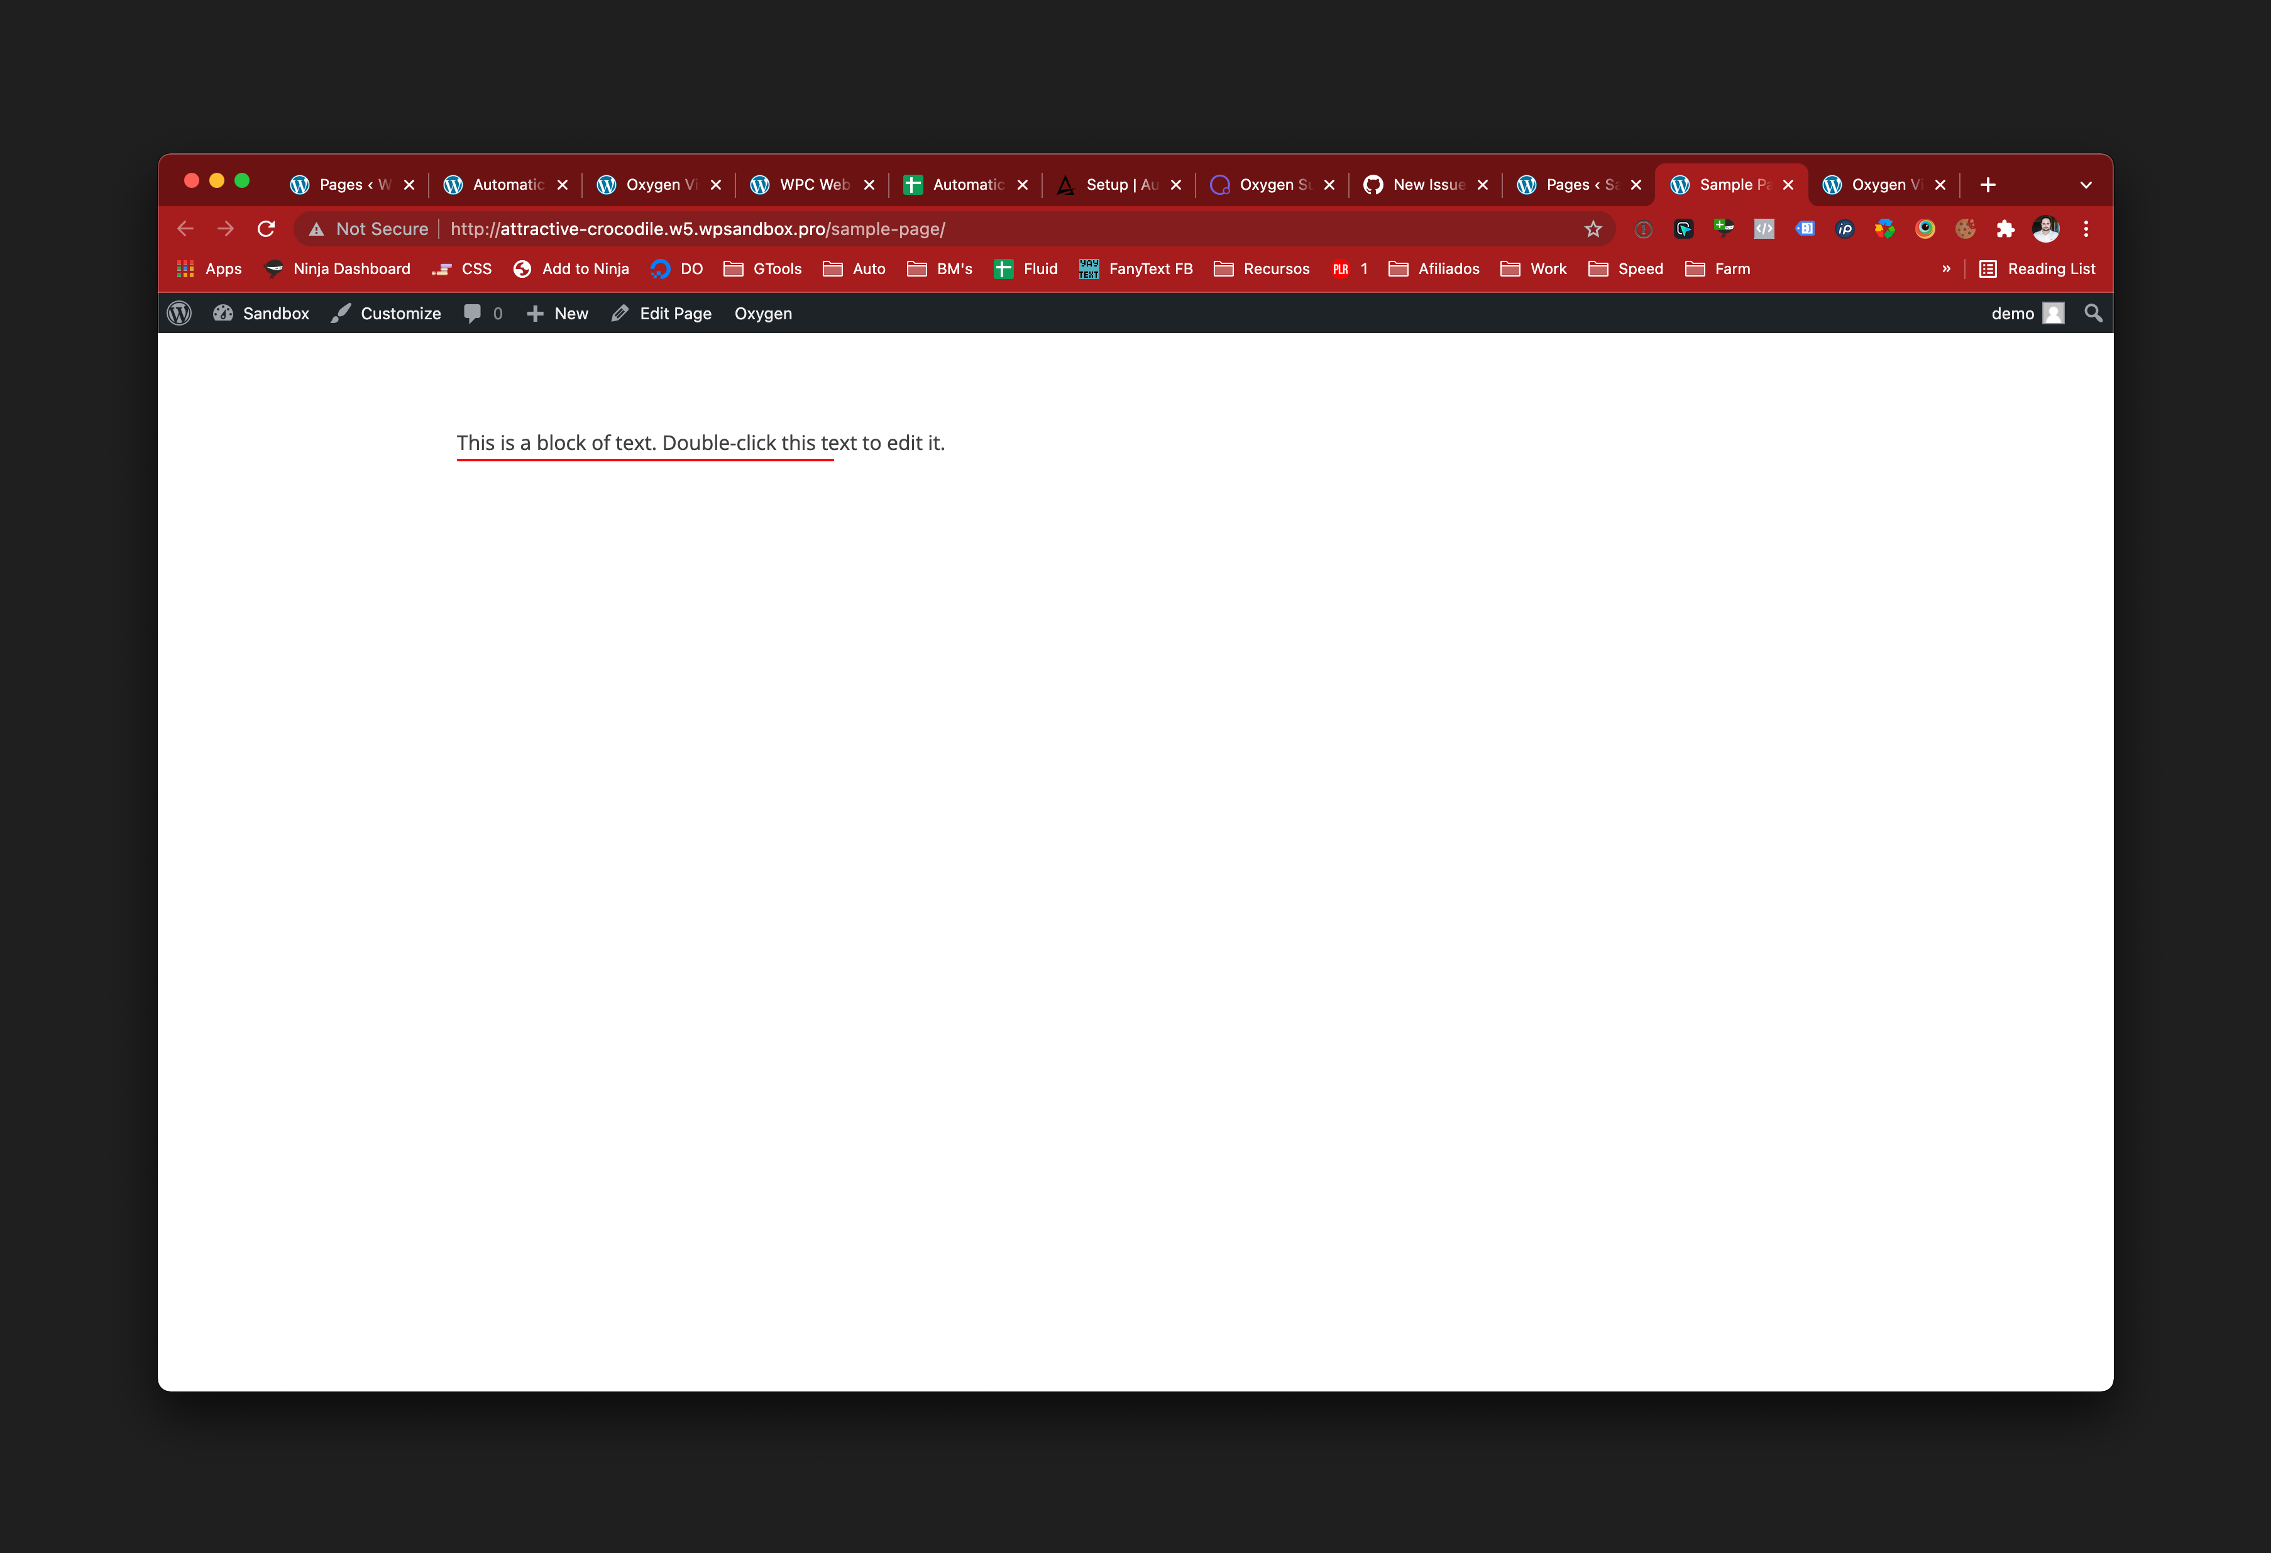Screen dimensions: 2271x1553
Task: Open the WordPress logo menu in admin bar
Action: point(179,313)
